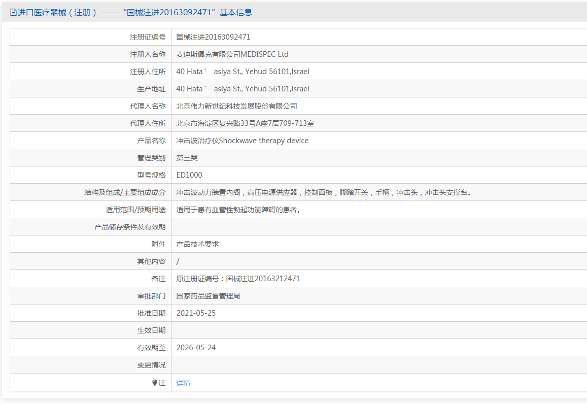The image size is (587, 405).
Task: Select the ED1000 model value
Action: [x=189, y=175]
